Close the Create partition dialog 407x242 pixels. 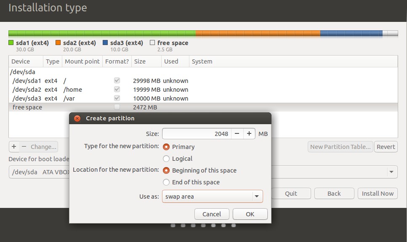(x=77, y=118)
